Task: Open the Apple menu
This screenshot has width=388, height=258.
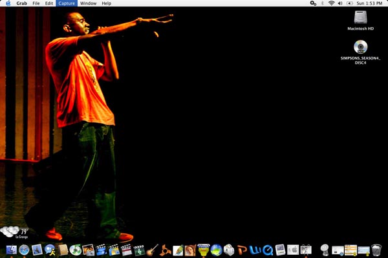Action: pyautogui.click(x=8, y=3)
